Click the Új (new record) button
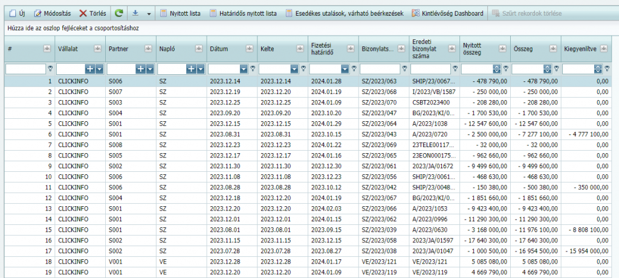 click(x=17, y=13)
